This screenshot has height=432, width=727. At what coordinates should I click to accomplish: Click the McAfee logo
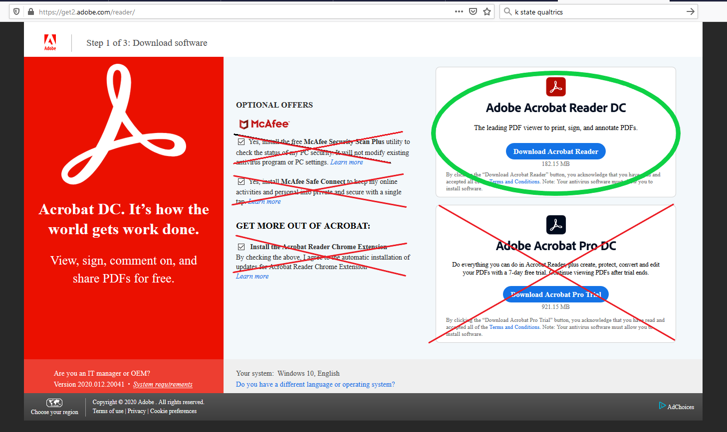click(264, 124)
